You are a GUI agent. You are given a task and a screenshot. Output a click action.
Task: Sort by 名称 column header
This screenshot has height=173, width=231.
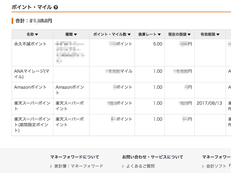[32, 34]
